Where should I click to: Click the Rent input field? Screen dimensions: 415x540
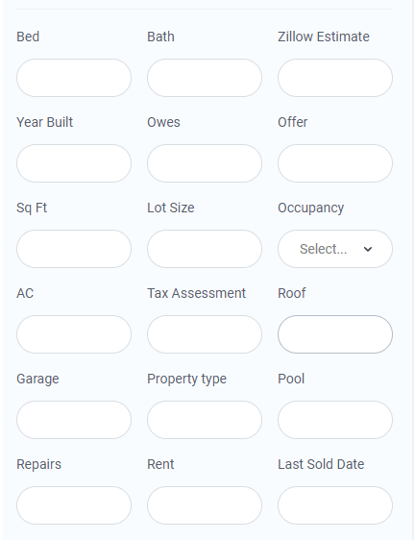[x=205, y=505]
